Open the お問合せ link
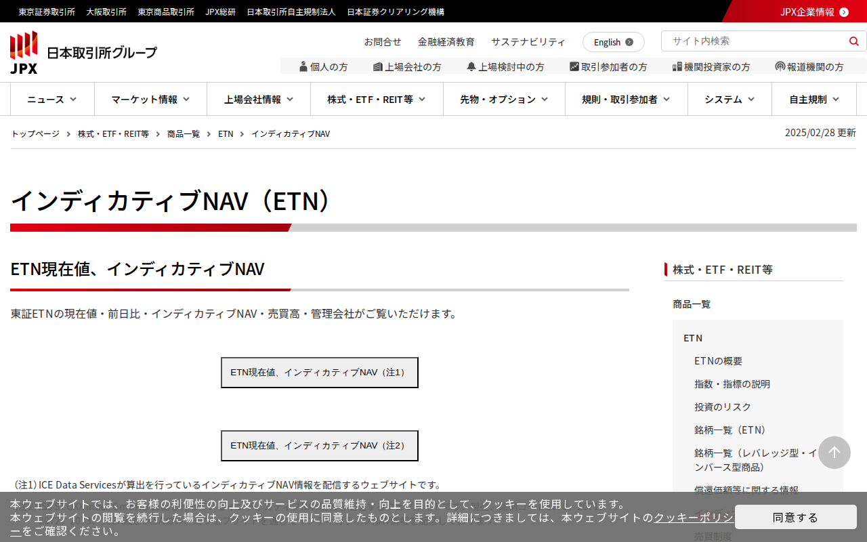The height and width of the screenshot is (542, 867). coord(383,41)
